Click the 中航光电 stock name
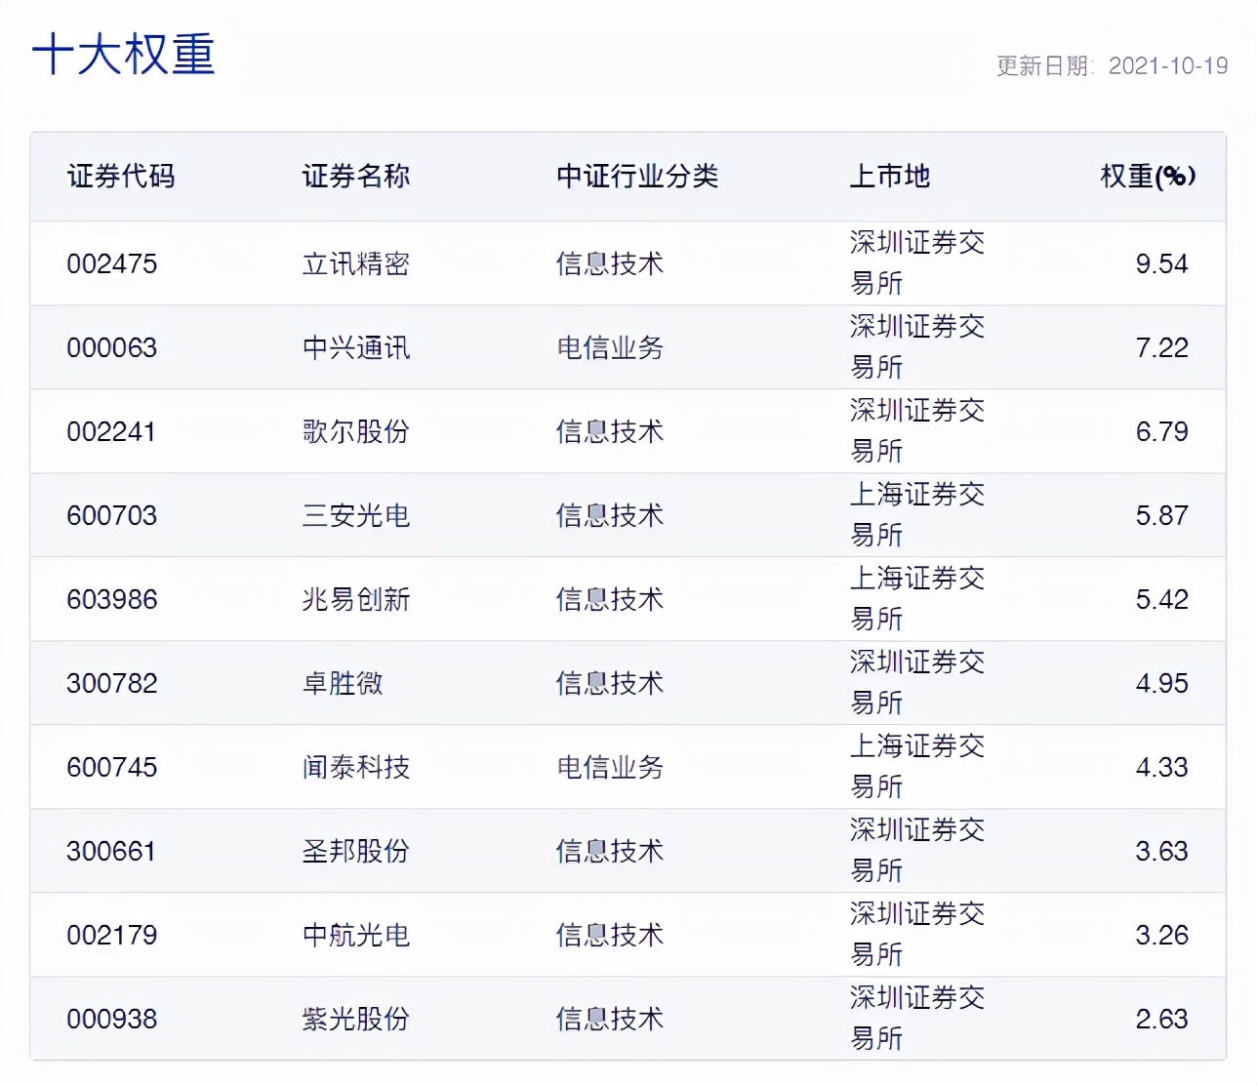The height and width of the screenshot is (1085, 1257). coord(355,935)
